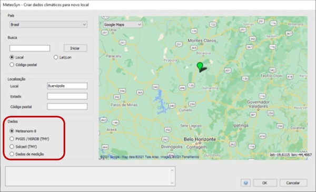Click the Busca search text field
This screenshot has height=192, width=316.
pos(29,48)
